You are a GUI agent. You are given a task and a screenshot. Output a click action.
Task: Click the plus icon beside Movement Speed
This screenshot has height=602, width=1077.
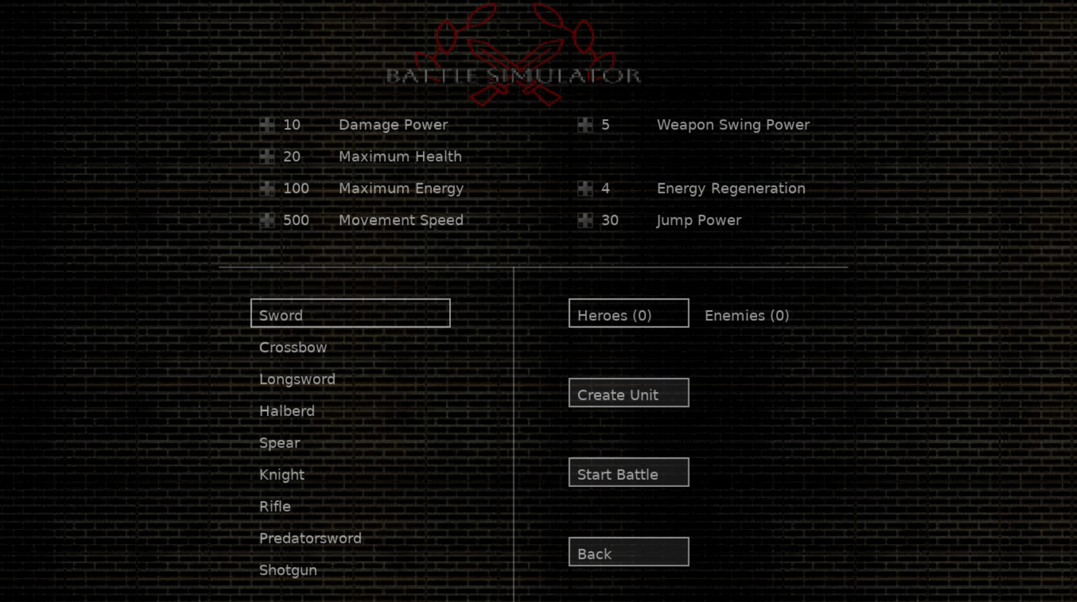(268, 220)
